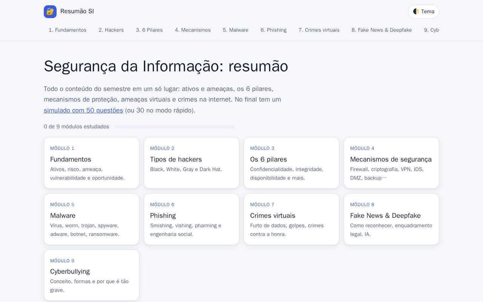Open the 7. Crimes virtuais nav tab

tap(319, 30)
